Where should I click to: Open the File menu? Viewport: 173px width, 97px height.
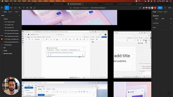coord(11,1)
